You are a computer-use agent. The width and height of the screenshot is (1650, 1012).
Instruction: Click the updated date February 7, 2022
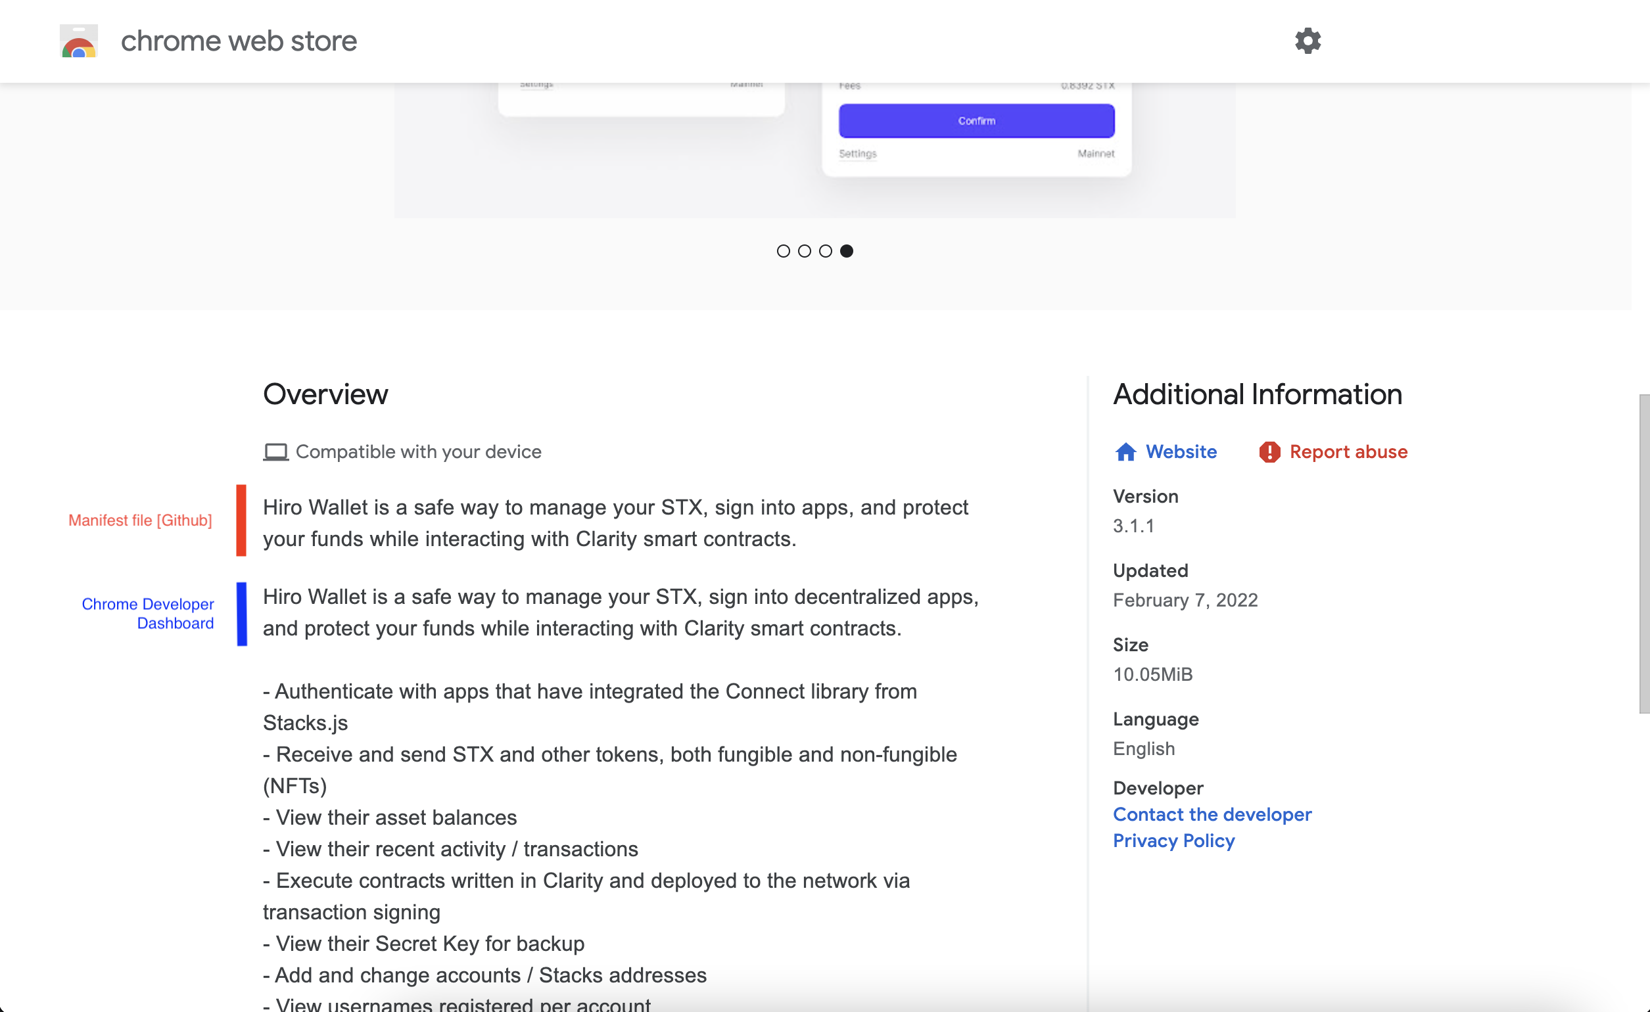(x=1185, y=600)
